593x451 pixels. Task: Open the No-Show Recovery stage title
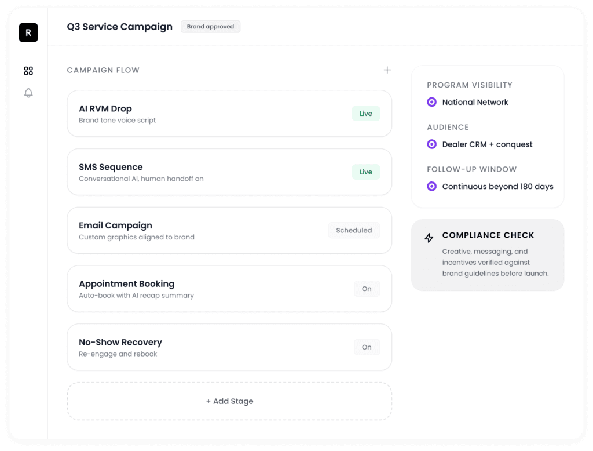(120, 342)
